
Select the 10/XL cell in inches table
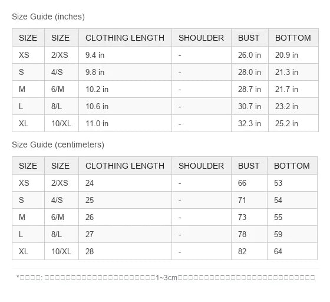61,123
